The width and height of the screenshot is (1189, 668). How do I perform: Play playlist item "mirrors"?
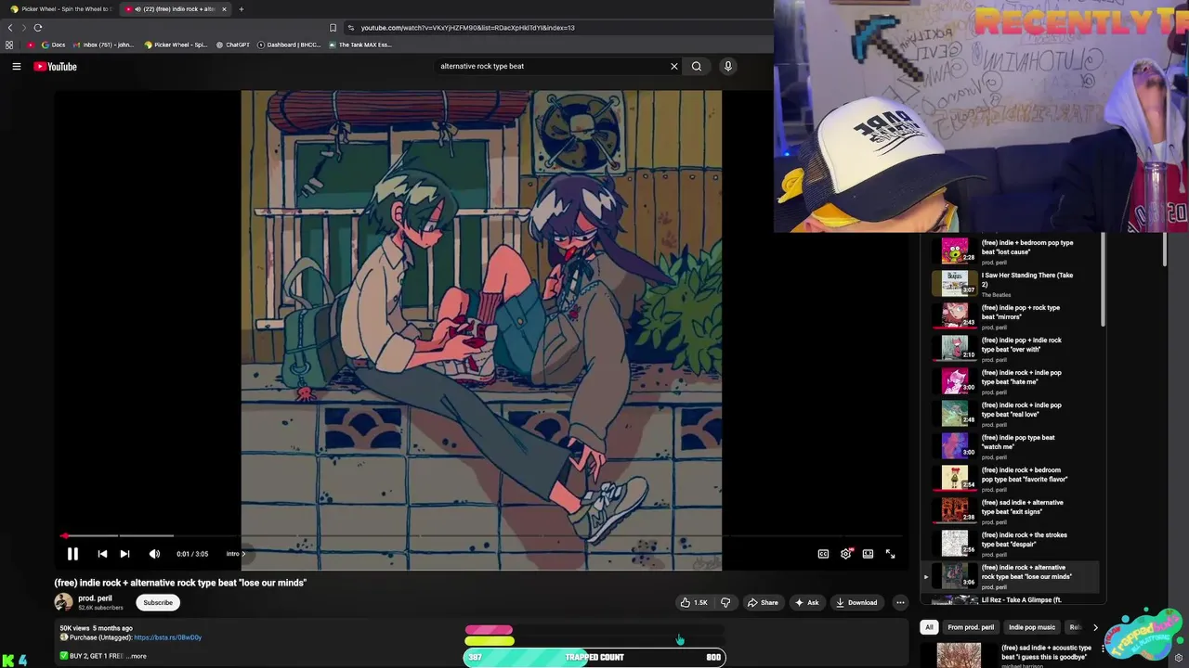click(x=1010, y=316)
